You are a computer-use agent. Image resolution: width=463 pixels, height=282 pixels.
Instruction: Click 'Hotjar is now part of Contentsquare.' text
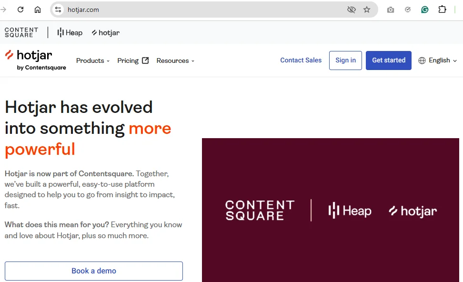point(69,173)
